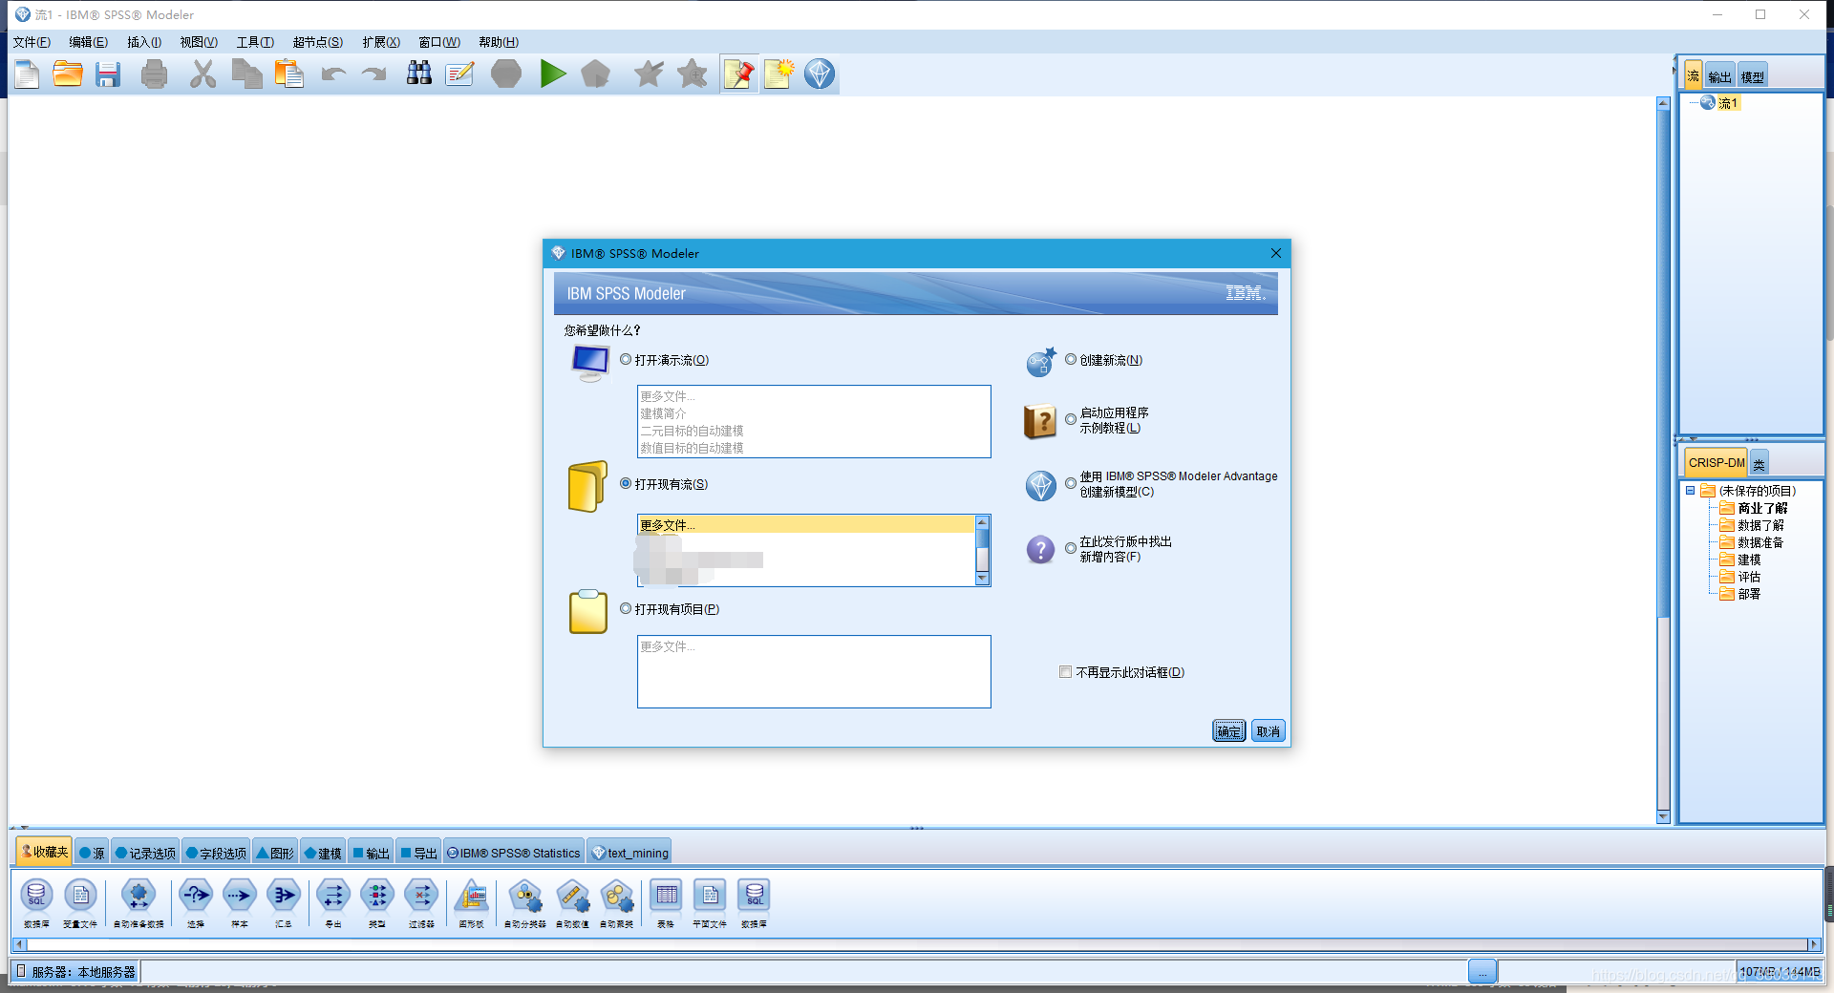This screenshot has height=993, width=1834.
Task: Select the 自动聚类 node icon
Action: [x=617, y=896]
